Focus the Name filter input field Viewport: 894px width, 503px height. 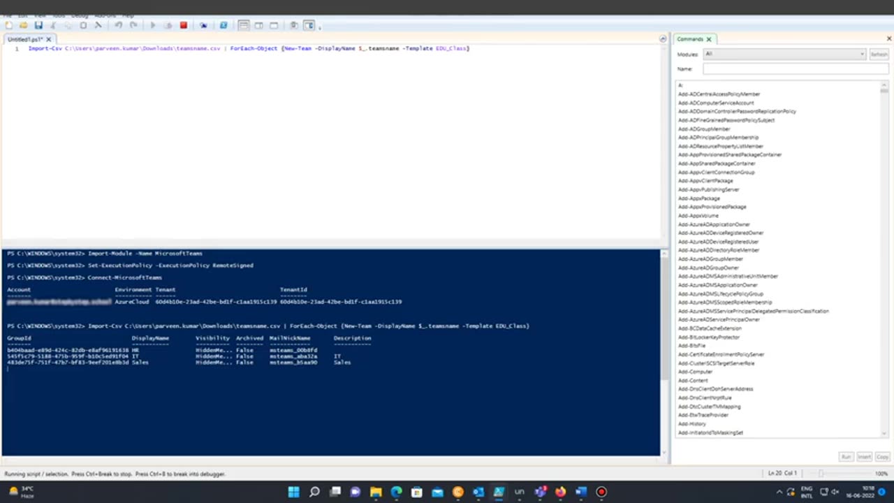(x=796, y=68)
